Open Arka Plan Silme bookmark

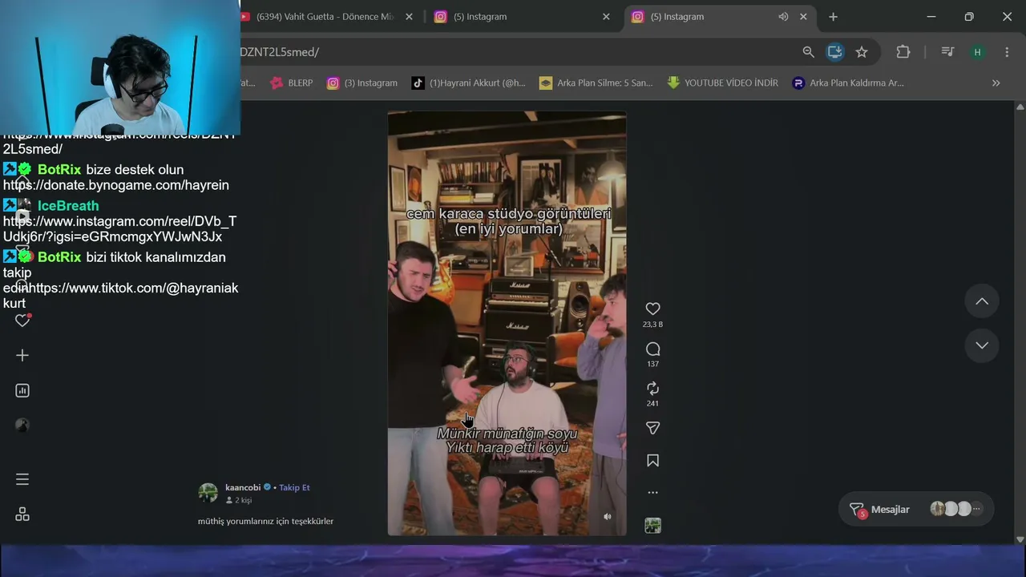596,83
